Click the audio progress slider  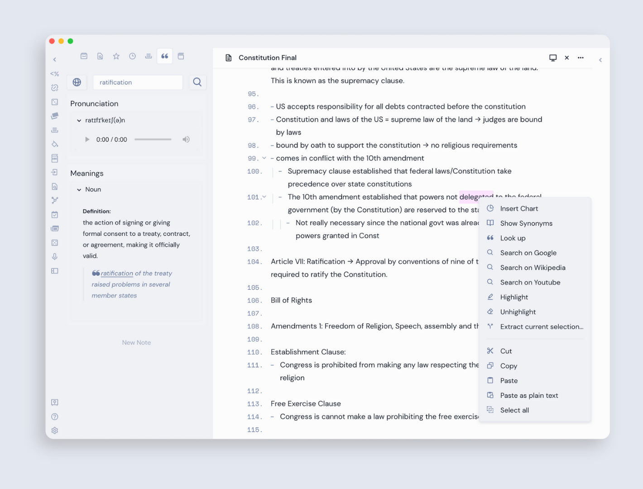(153, 139)
